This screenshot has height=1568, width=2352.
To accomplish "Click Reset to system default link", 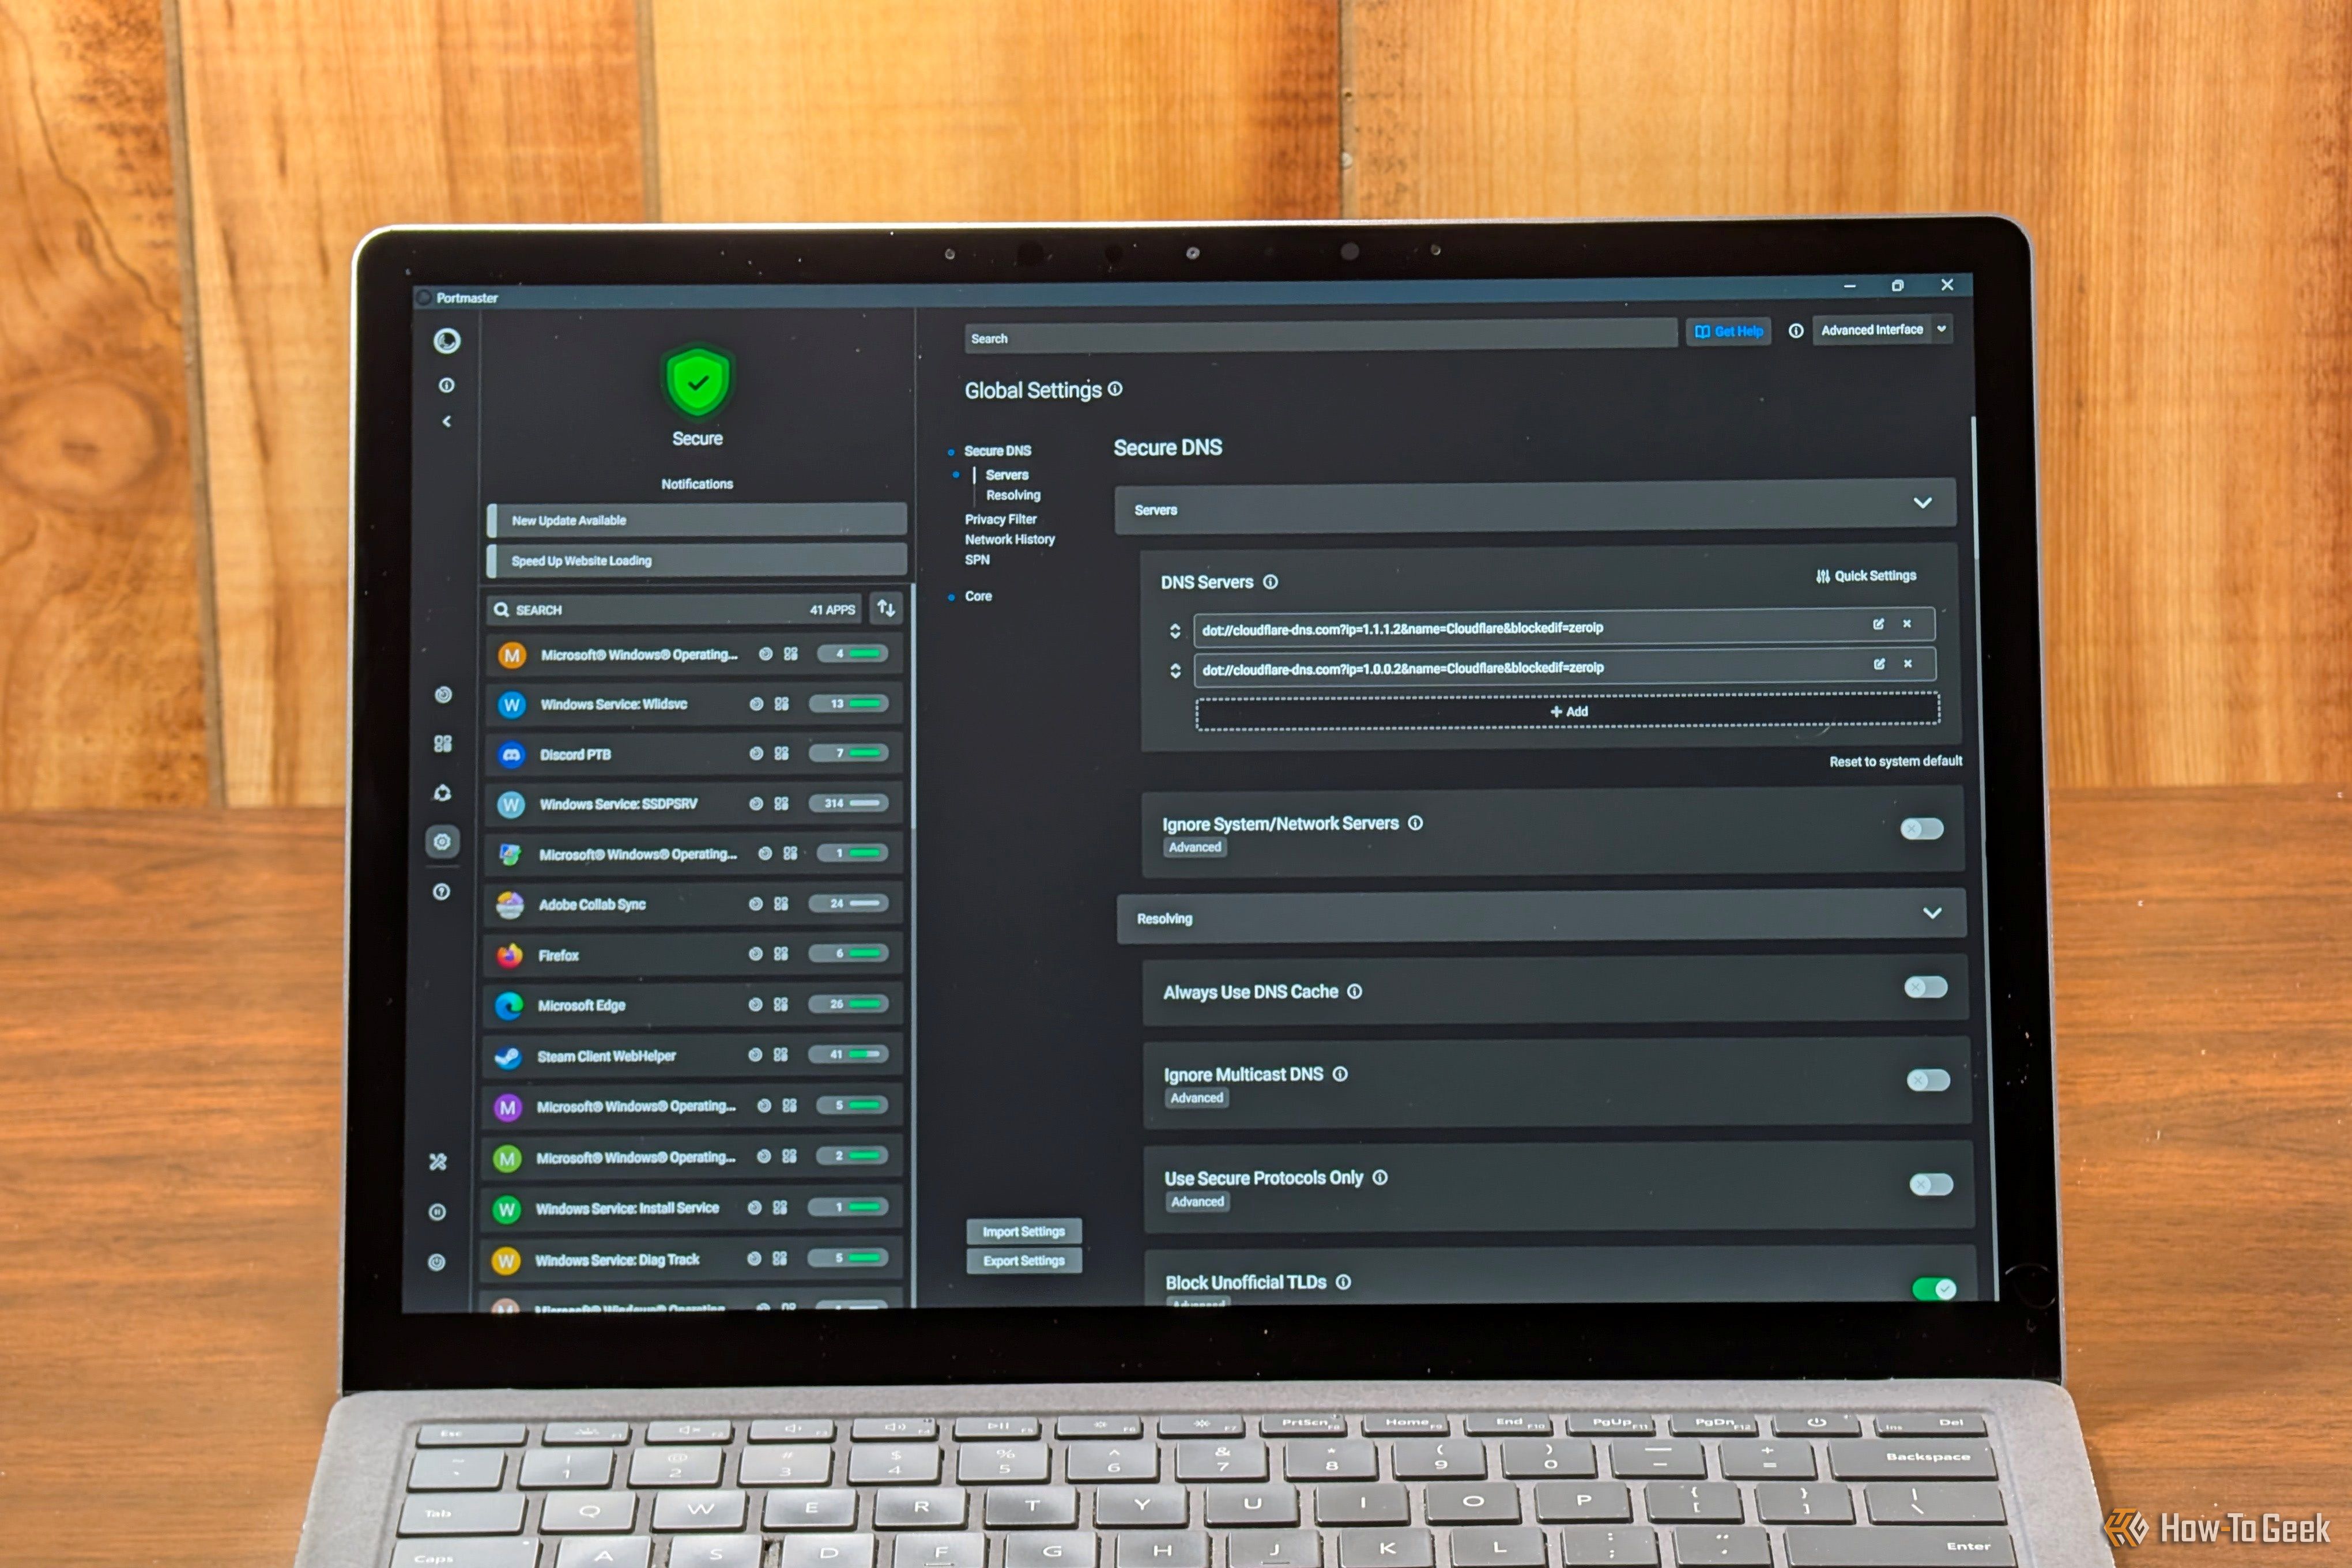I will [x=1895, y=761].
